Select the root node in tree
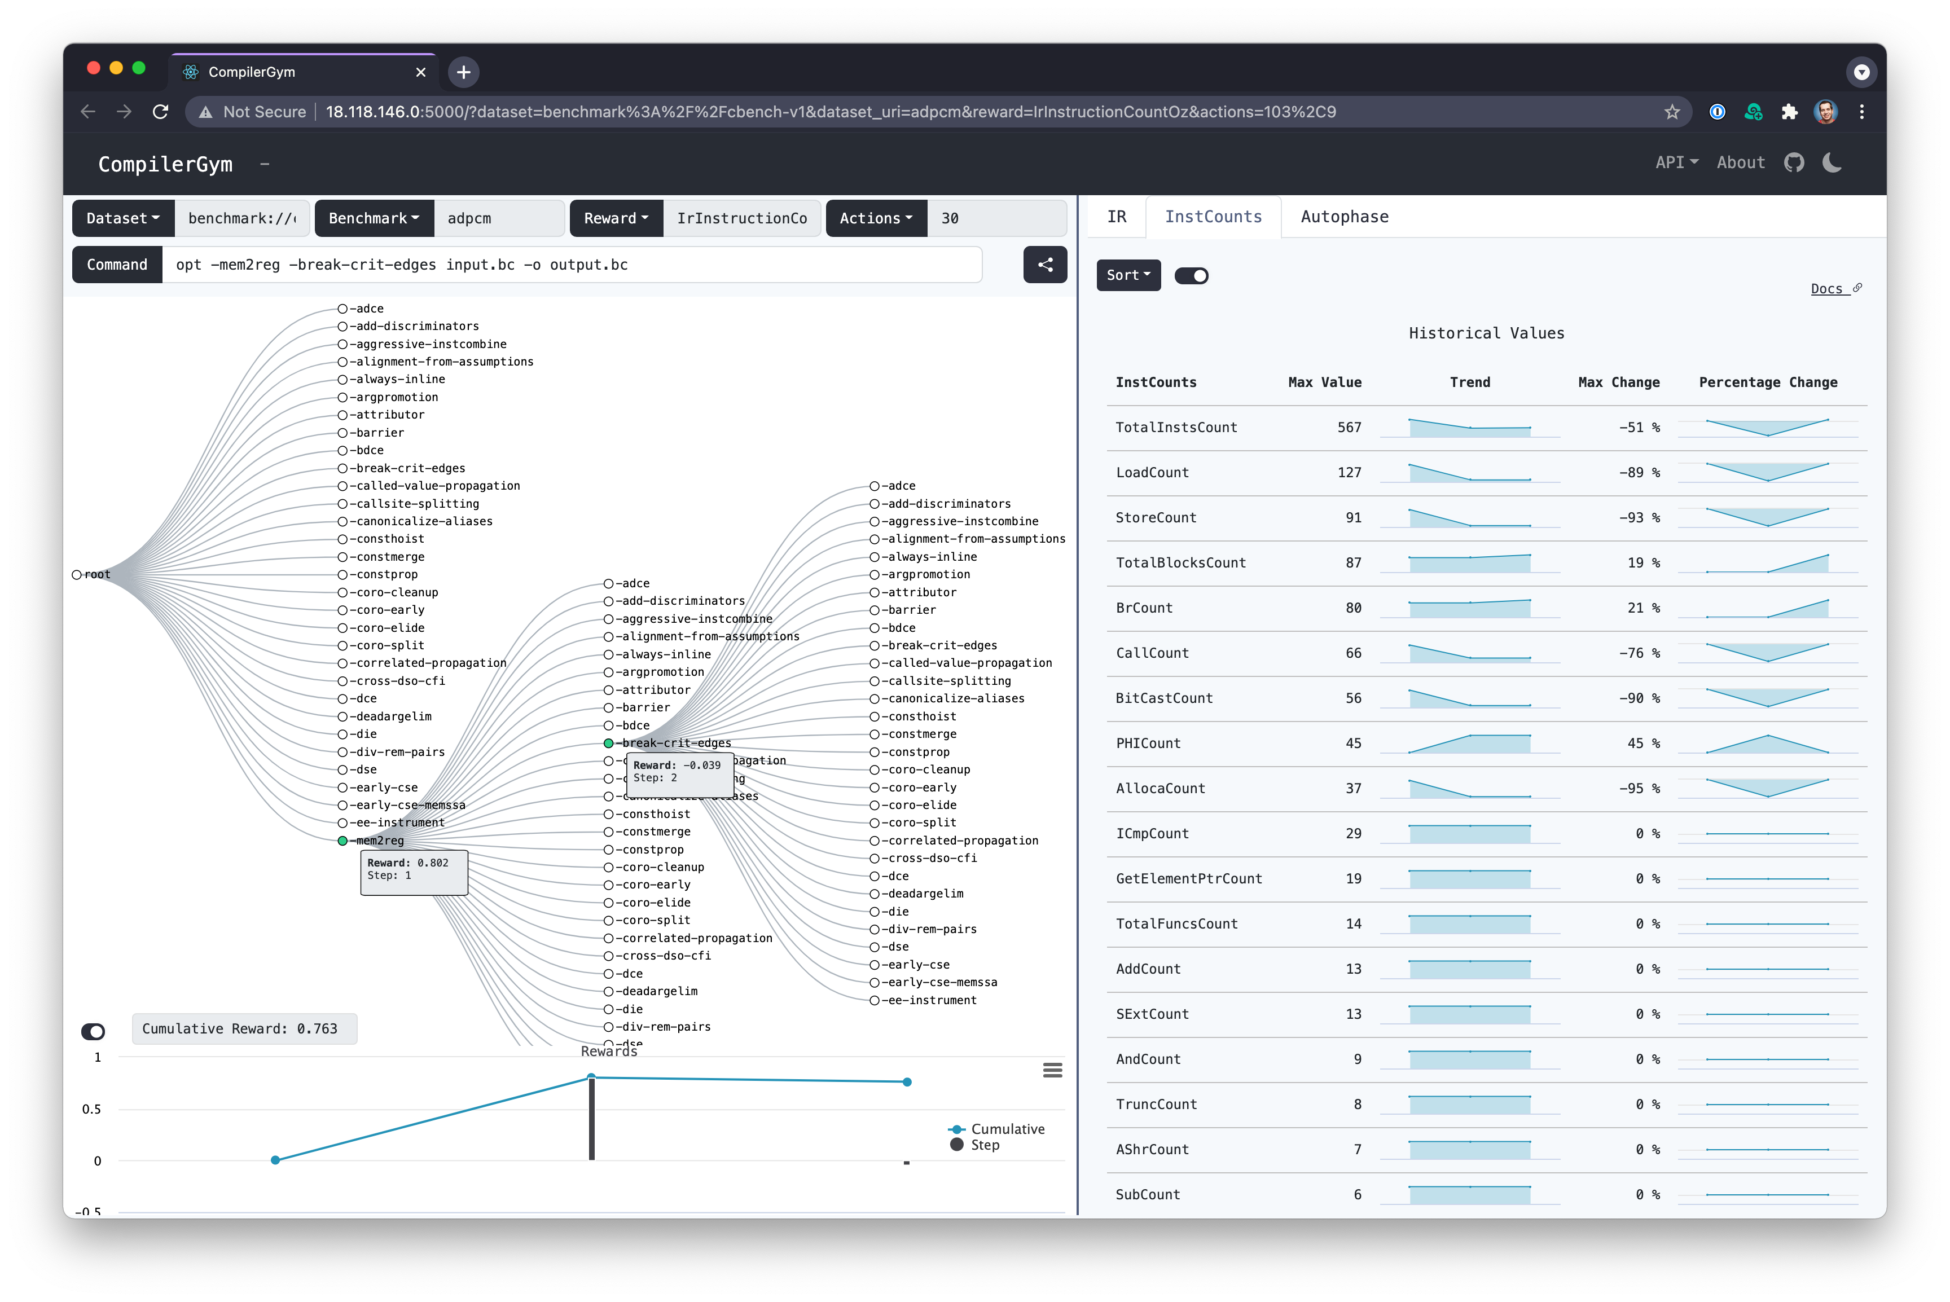 [x=77, y=575]
